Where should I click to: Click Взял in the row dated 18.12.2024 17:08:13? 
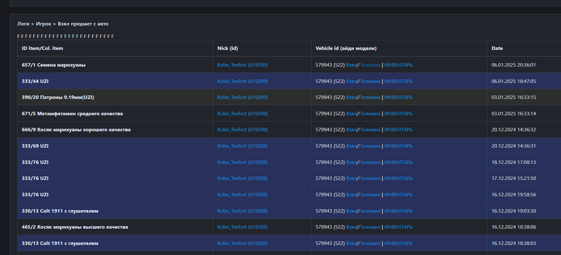pyautogui.click(x=351, y=162)
